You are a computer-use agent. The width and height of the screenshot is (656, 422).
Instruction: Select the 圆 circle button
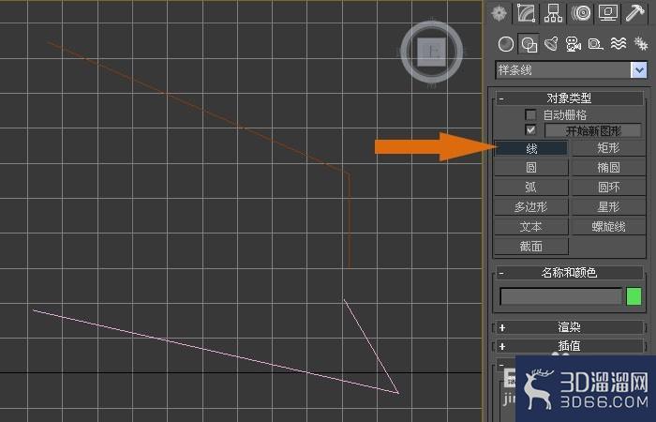(531, 168)
